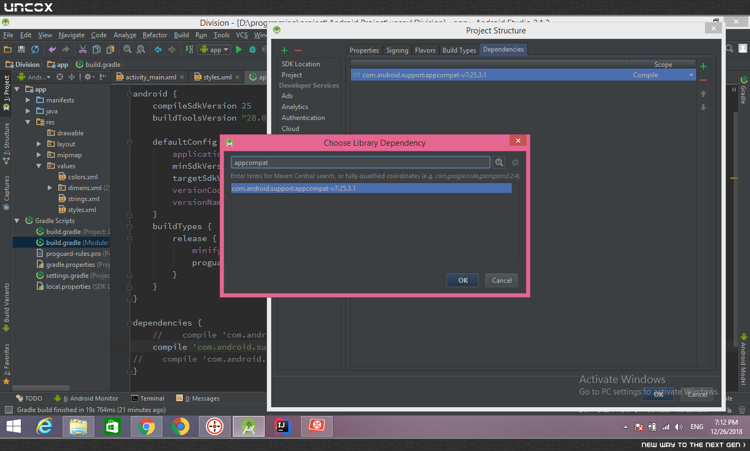The image size is (750, 451).
Task: Open the Internet Explorer taskbar icon
Action: (x=44, y=426)
